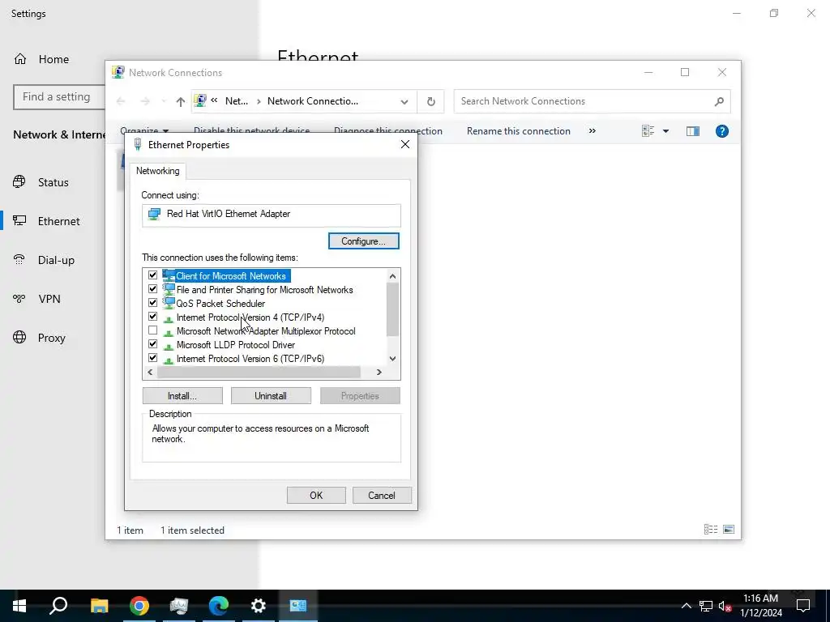Open taskbar search icon

point(58,606)
